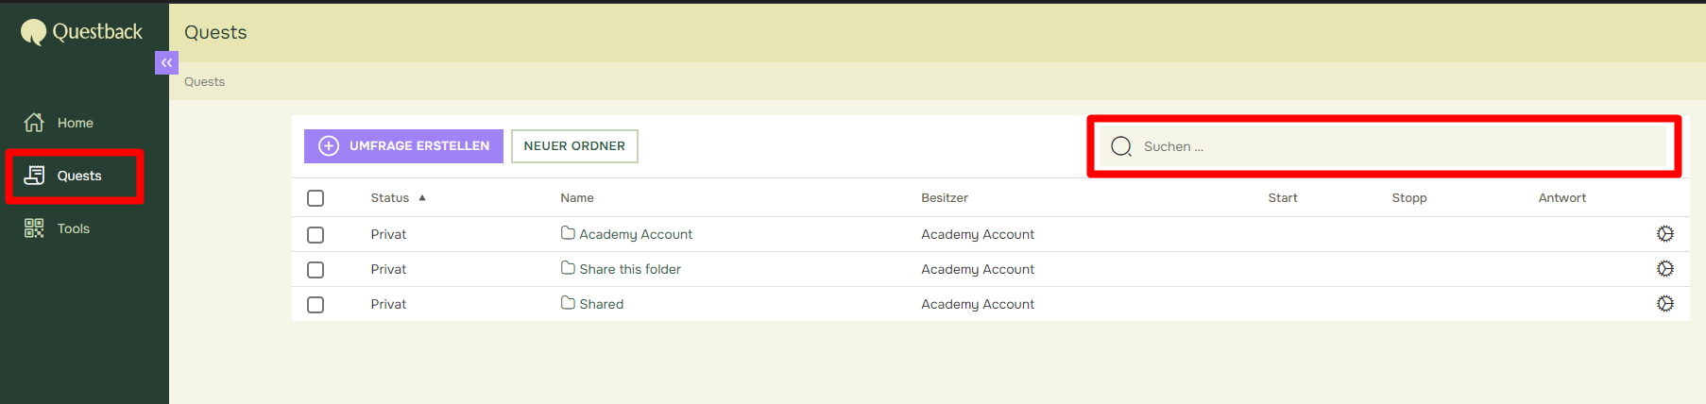Click the Home house icon
This screenshot has width=1706, height=404.
(34, 123)
